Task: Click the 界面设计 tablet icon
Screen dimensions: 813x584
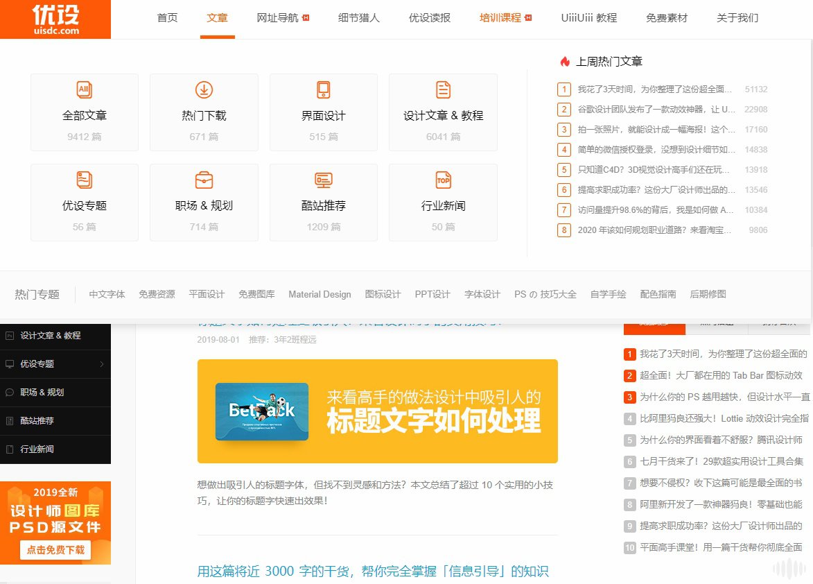Action: coord(324,89)
